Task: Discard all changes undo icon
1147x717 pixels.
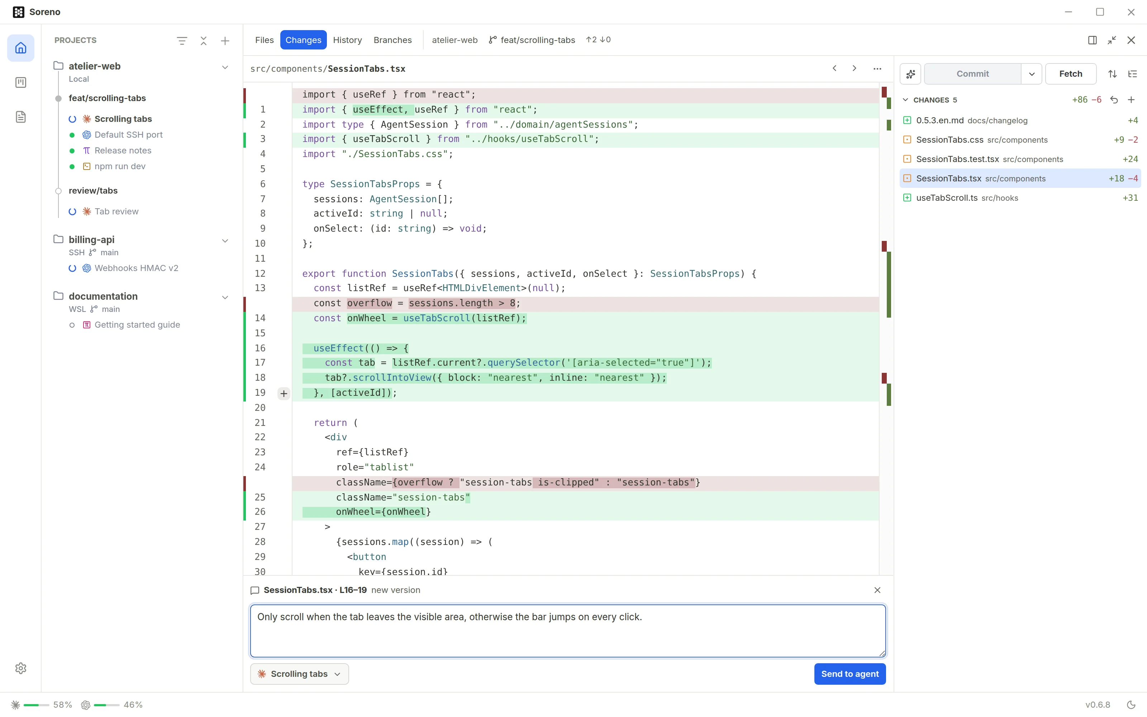Action: [x=1114, y=100]
